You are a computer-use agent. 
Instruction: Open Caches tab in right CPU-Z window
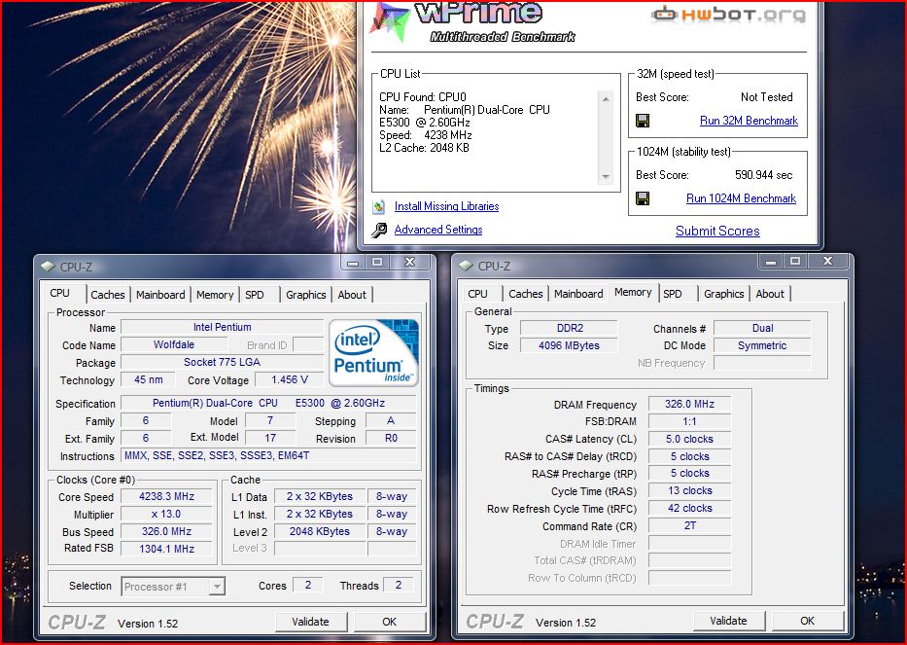click(x=525, y=294)
